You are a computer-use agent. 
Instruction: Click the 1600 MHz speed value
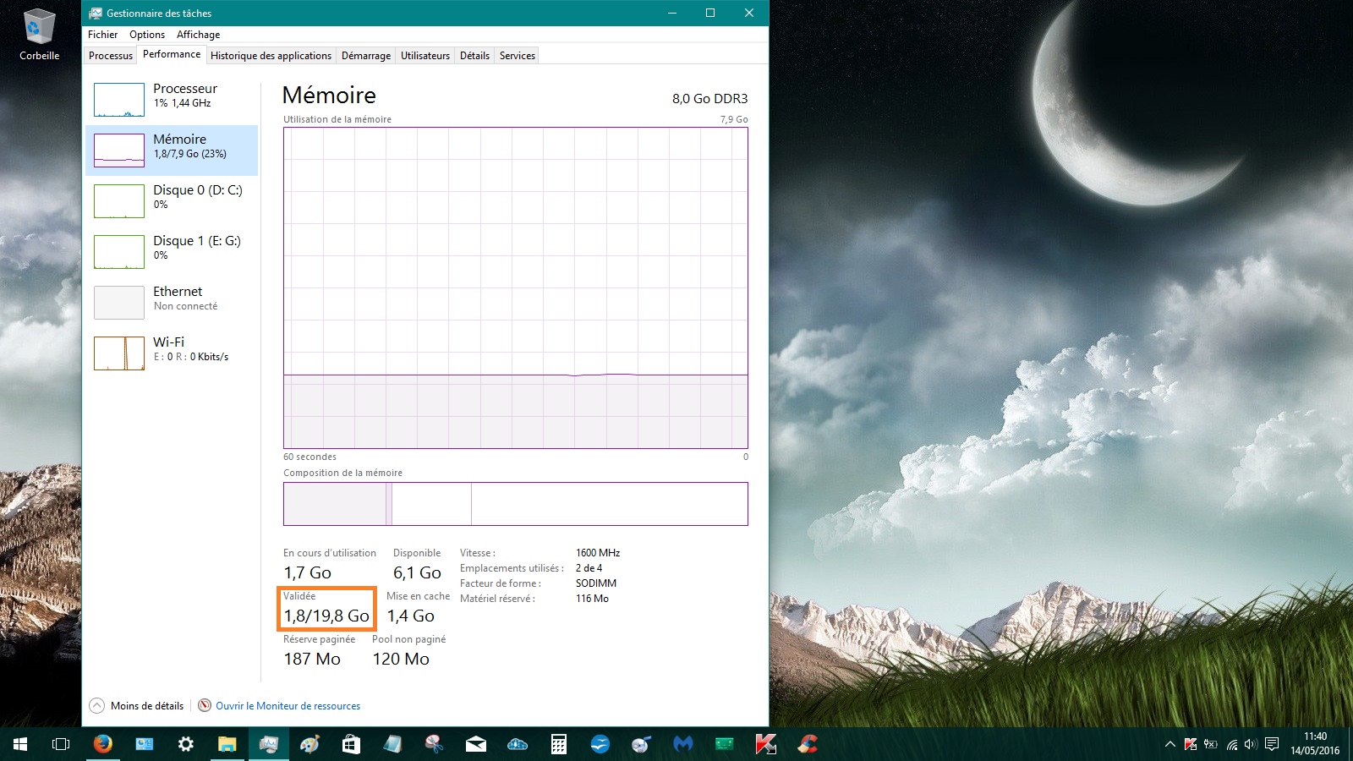click(x=598, y=553)
